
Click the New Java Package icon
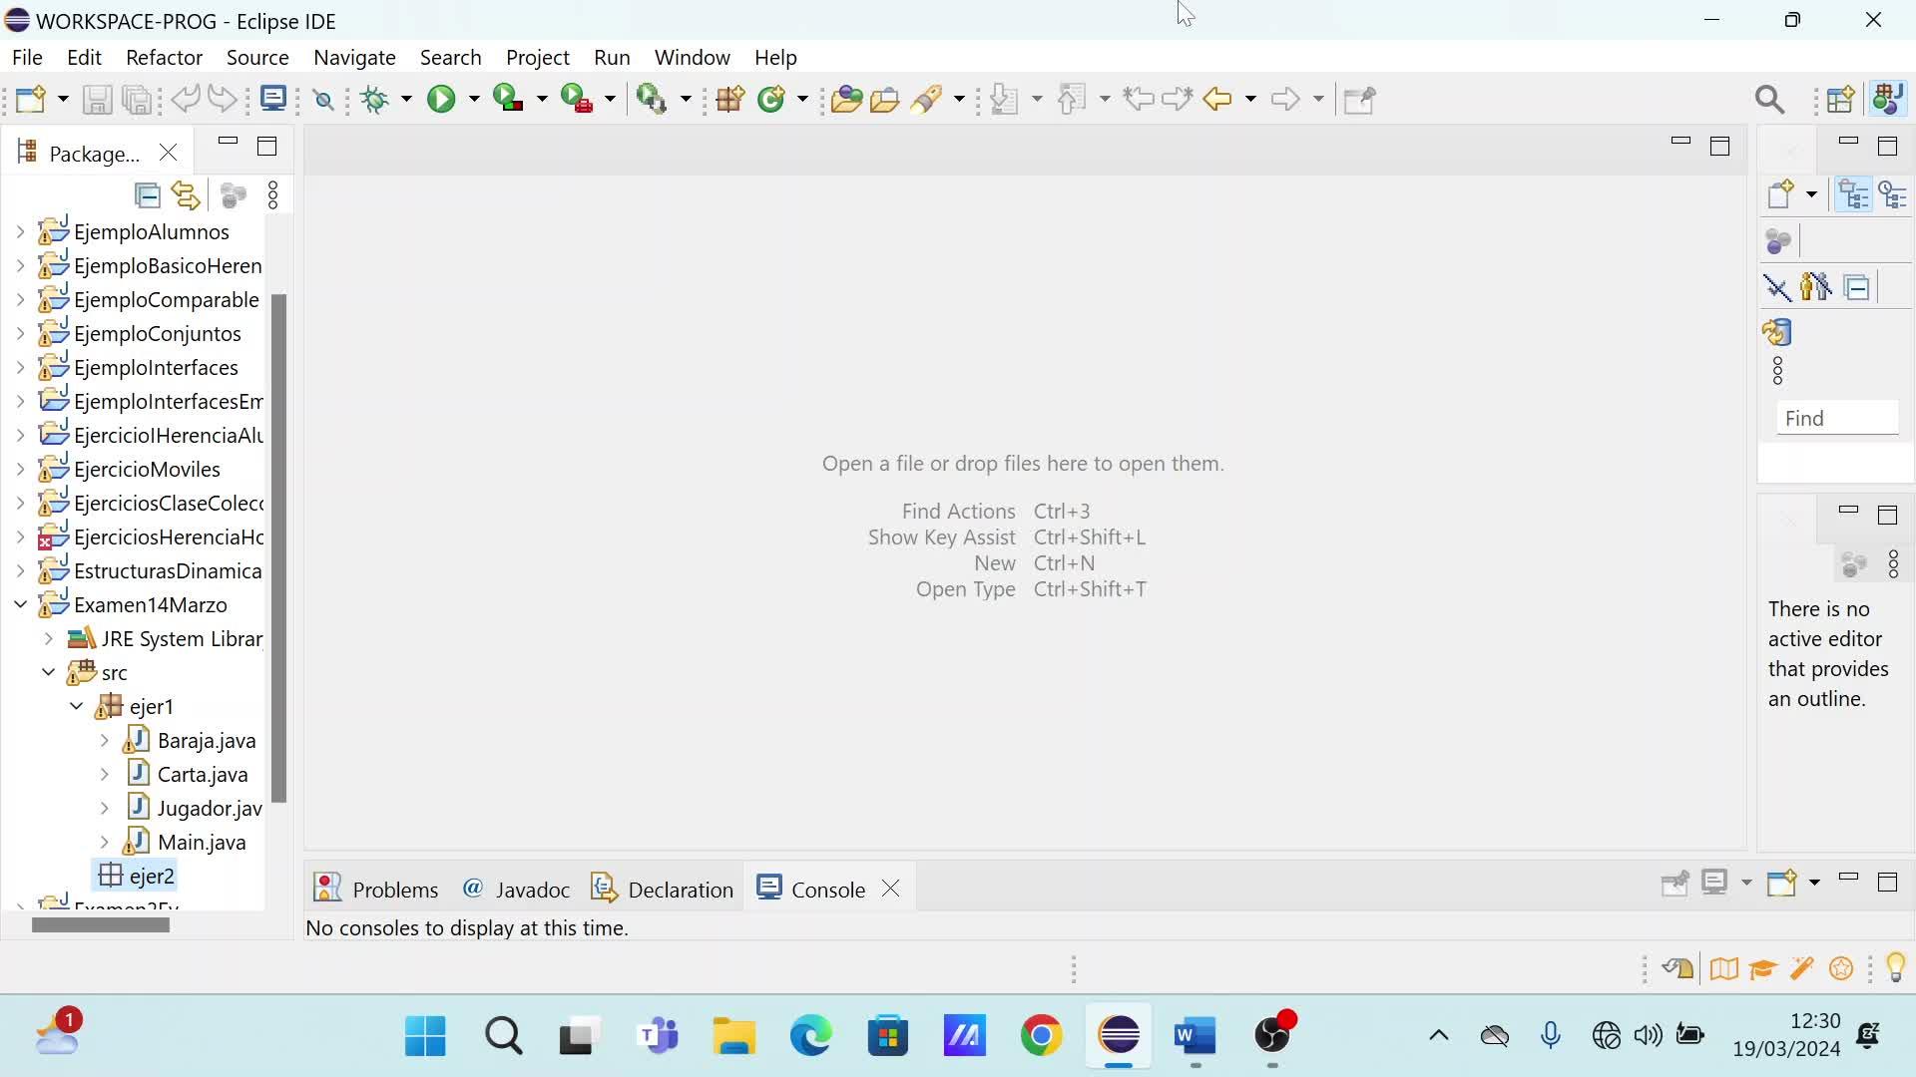pos(729,99)
